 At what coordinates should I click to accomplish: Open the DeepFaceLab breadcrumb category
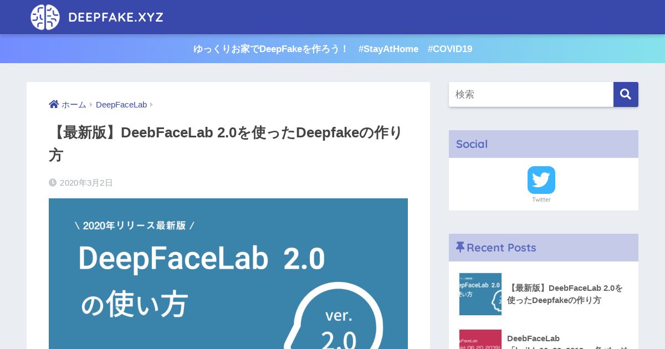coord(121,105)
